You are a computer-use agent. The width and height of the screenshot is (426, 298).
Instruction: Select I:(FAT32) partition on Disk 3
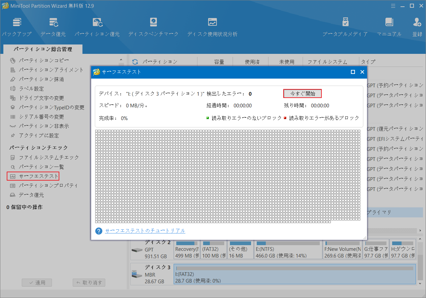(295, 274)
